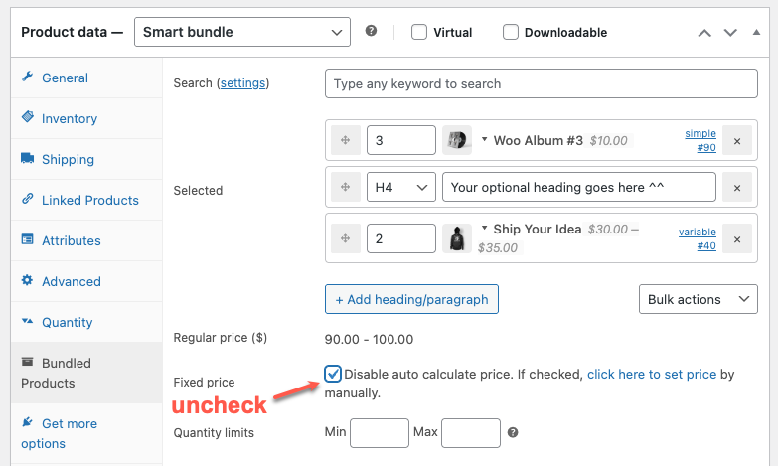The width and height of the screenshot is (778, 466).
Task: Open the Smart bundle product type dropdown
Action: [x=242, y=32]
